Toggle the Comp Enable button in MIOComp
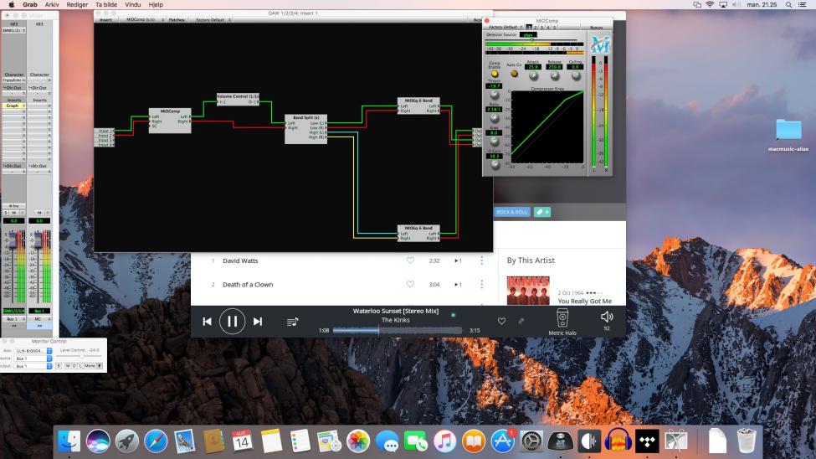 point(495,74)
